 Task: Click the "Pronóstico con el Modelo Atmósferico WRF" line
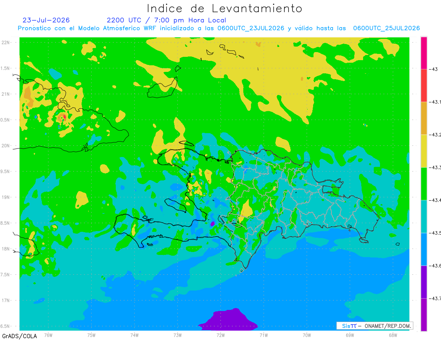219,28
